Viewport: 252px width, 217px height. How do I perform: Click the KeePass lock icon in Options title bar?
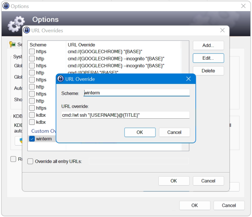(6, 6)
